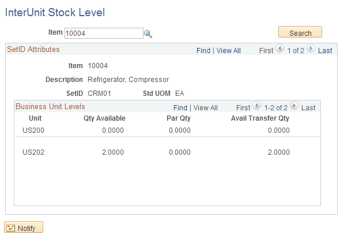Click the Search button
Image resolution: width=344 pixels, height=239 pixels.
[x=300, y=32]
